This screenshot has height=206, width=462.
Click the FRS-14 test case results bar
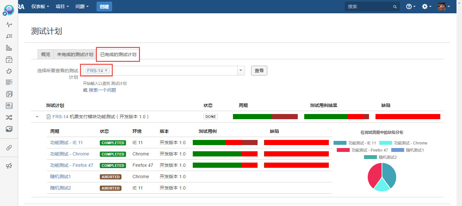[x=337, y=117]
